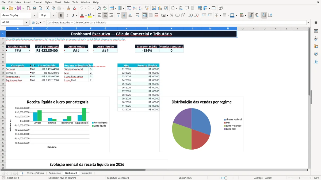Insert Image from toolbar
The image size is (321, 180).
(154, 8)
